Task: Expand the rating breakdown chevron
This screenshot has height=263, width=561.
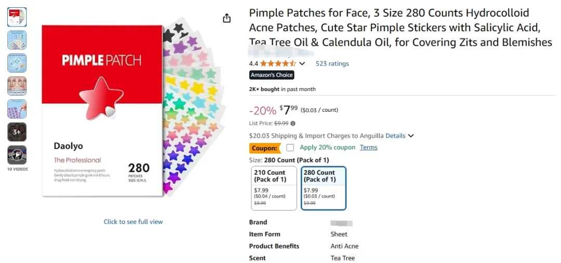Action: [x=302, y=64]
